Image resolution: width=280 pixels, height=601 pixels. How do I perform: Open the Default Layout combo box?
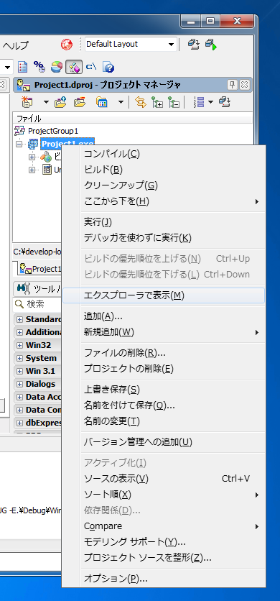[x=131, y=45]
